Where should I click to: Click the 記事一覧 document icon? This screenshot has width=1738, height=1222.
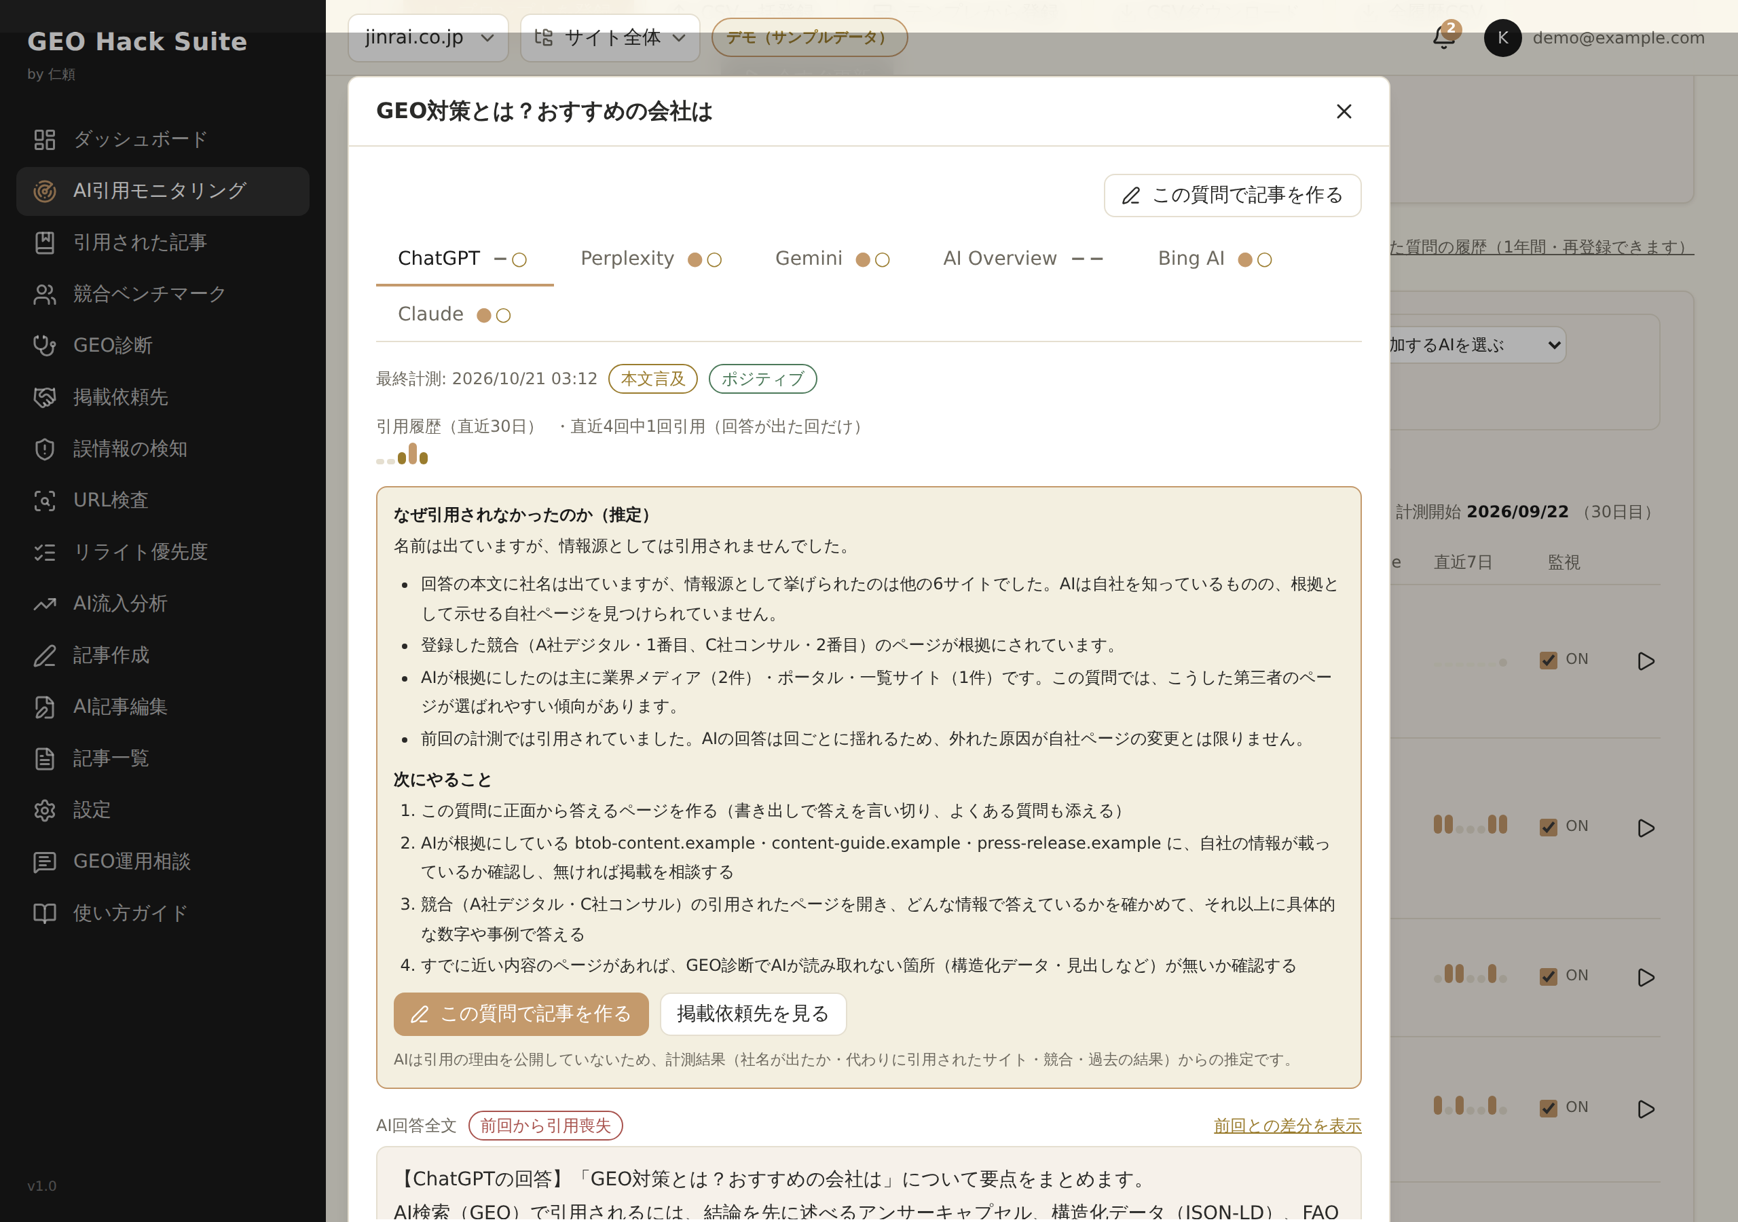(x=45, y=758)
